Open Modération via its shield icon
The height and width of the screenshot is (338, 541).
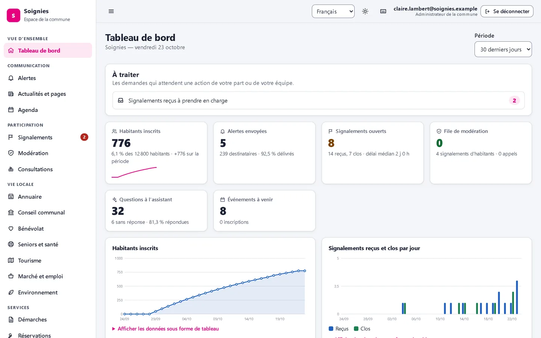click(11, 153)
